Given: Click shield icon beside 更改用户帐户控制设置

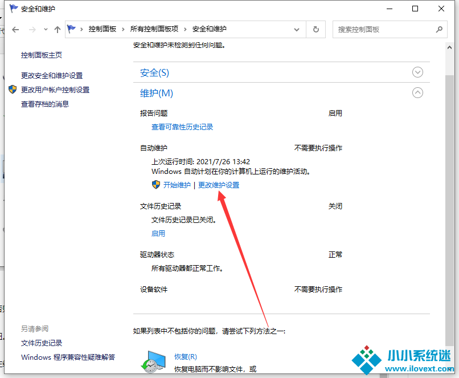Looking at the screenshot, I should (x=13, y=90).
